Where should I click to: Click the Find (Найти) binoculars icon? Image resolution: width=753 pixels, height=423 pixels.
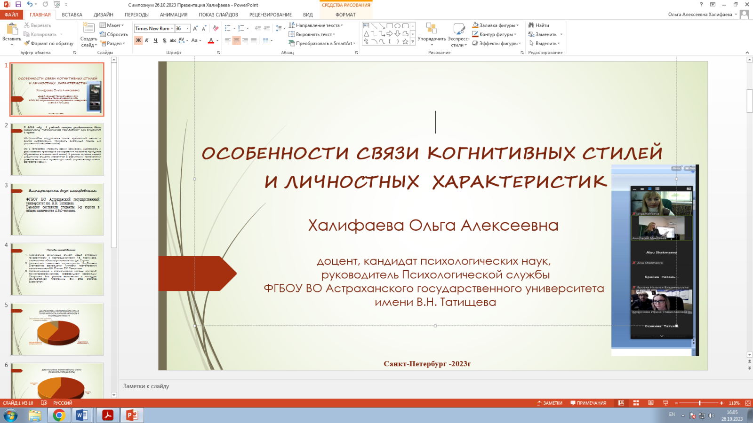coord(531,25)
